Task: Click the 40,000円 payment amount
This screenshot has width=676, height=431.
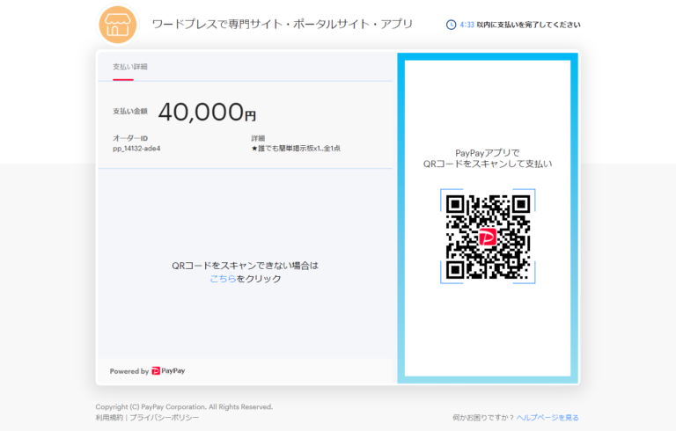Action: (x=207, y=112)
